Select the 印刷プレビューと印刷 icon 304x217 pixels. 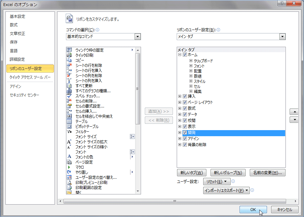(x=69, y=182)
